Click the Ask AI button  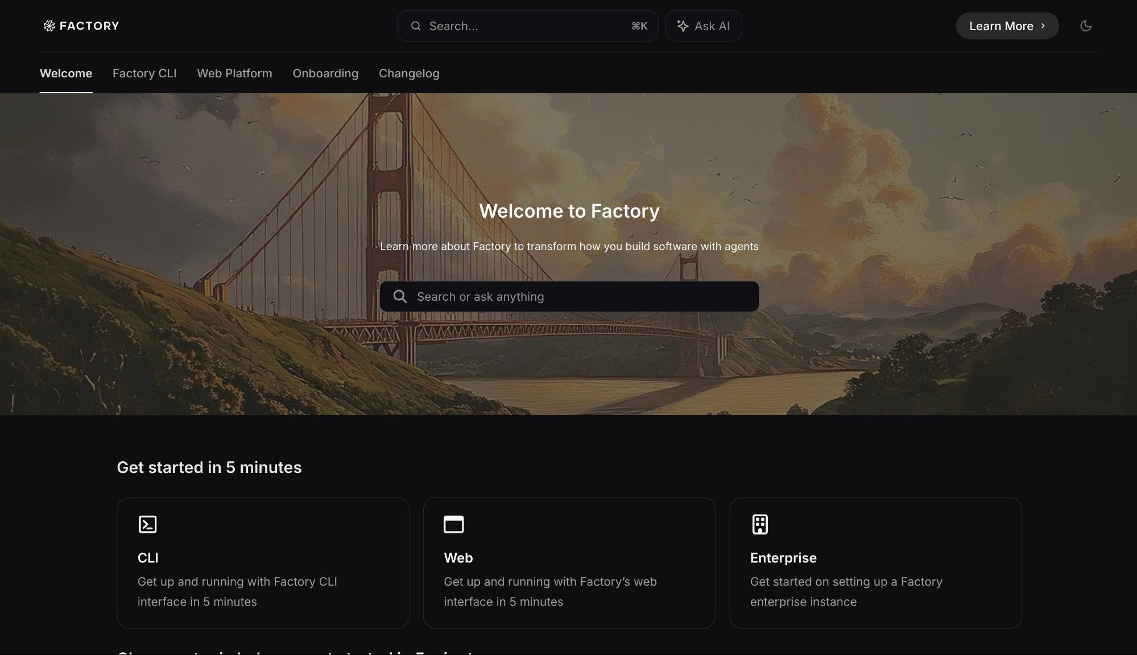[703, 26]
